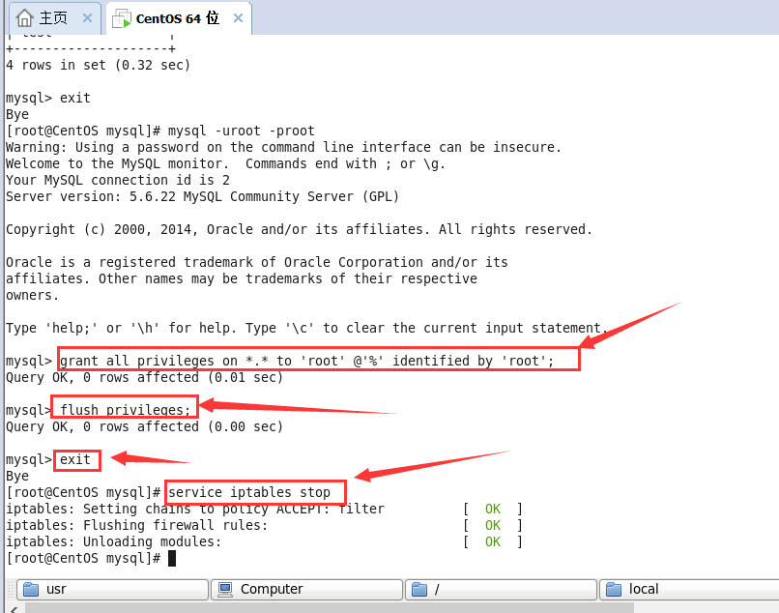The width and height of the screenshot is (779, 613).
Task: Open the usr folder taskbar button
Action: tap(112, 589)
